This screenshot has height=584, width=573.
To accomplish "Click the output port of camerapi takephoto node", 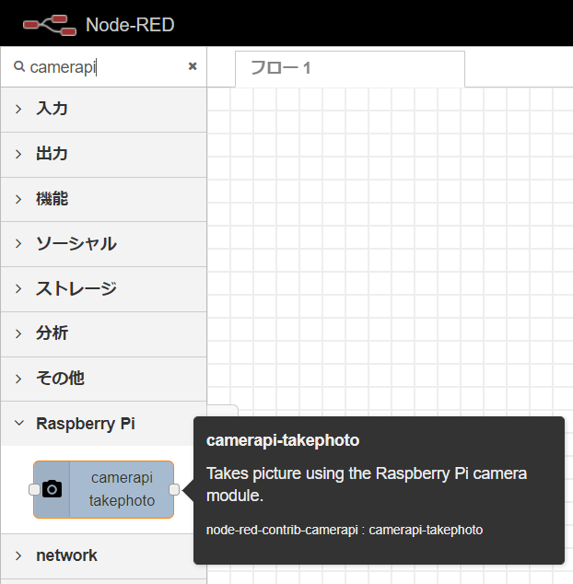I will click(174, 489).
